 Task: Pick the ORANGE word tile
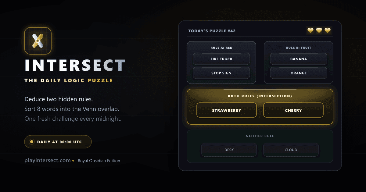pyautogui.click(x=299, y=73)
